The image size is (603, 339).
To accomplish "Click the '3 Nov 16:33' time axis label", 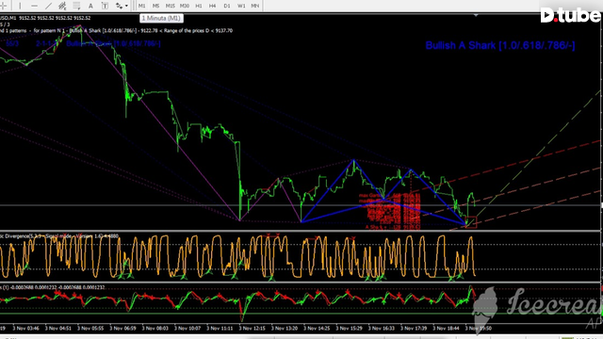I will pos(381,329).
